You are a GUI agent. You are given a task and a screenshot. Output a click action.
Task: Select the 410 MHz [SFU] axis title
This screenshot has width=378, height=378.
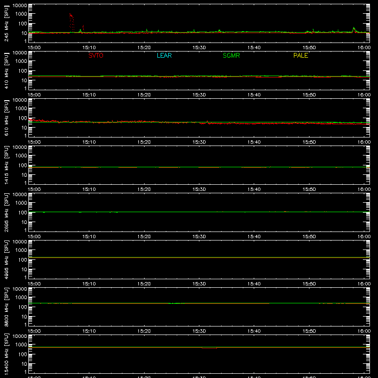click(6, 70)
